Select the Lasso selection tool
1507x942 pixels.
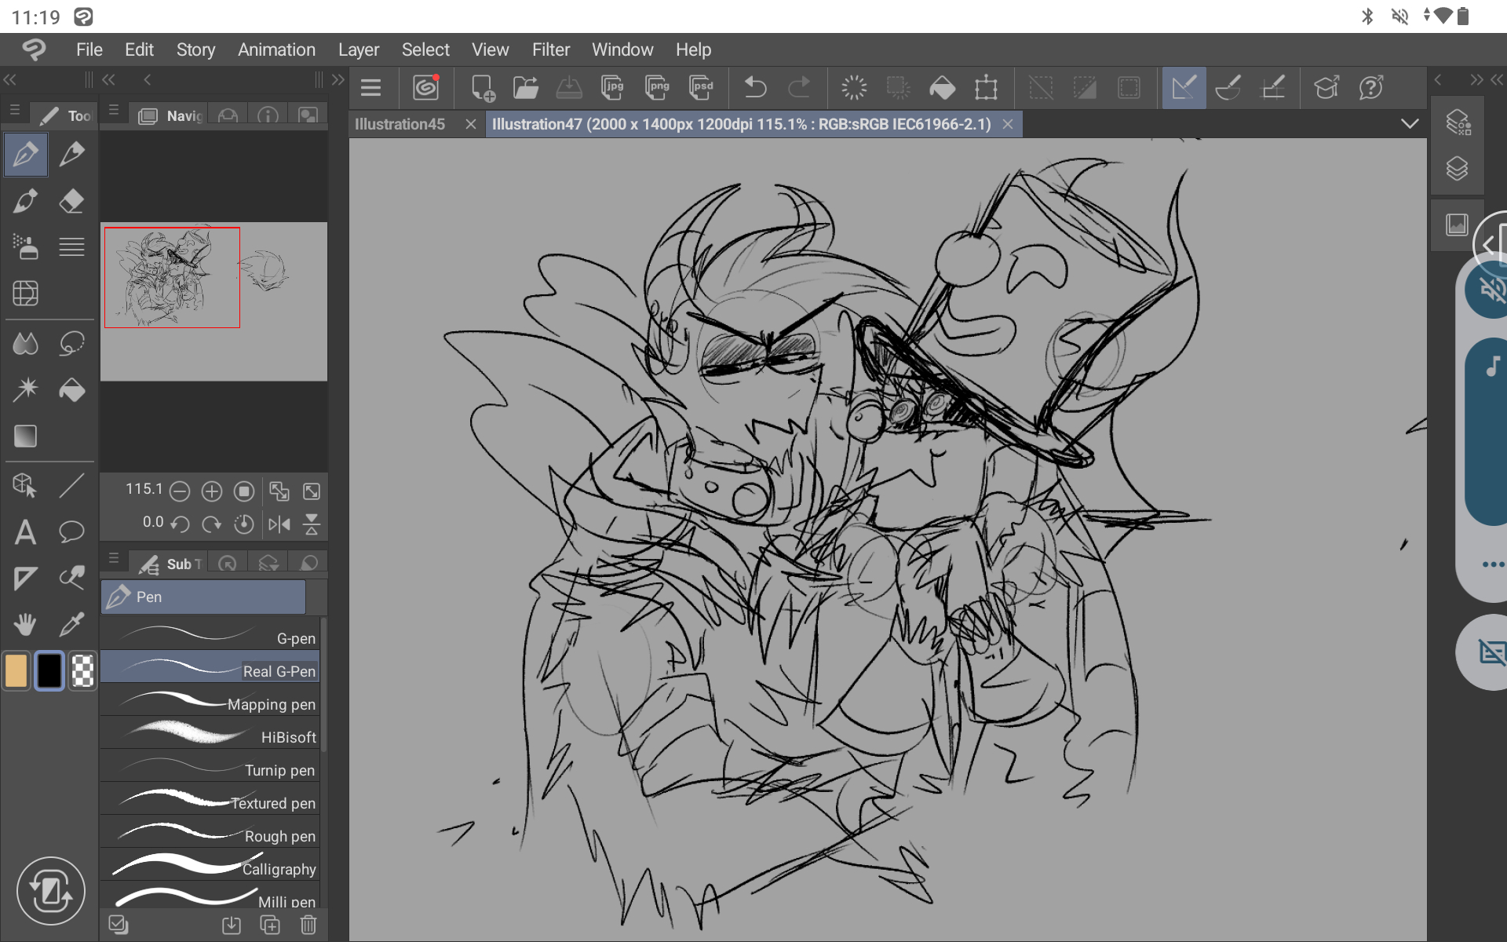coord(71,343)
